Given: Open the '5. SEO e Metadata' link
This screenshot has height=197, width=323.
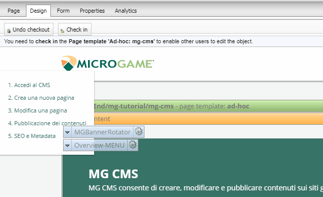Looking at the screenshot, I should [x=32, y=136].
